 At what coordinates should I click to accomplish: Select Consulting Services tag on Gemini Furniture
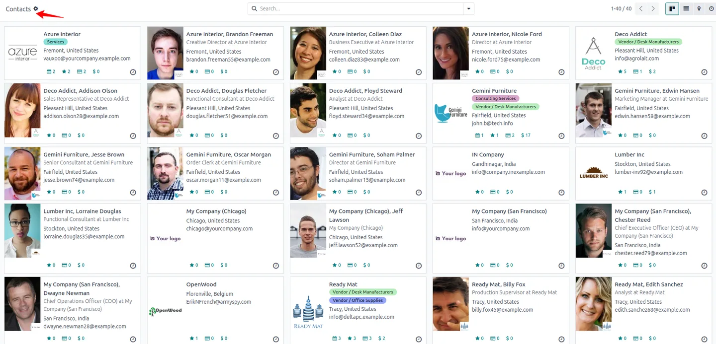click(496, 99)
